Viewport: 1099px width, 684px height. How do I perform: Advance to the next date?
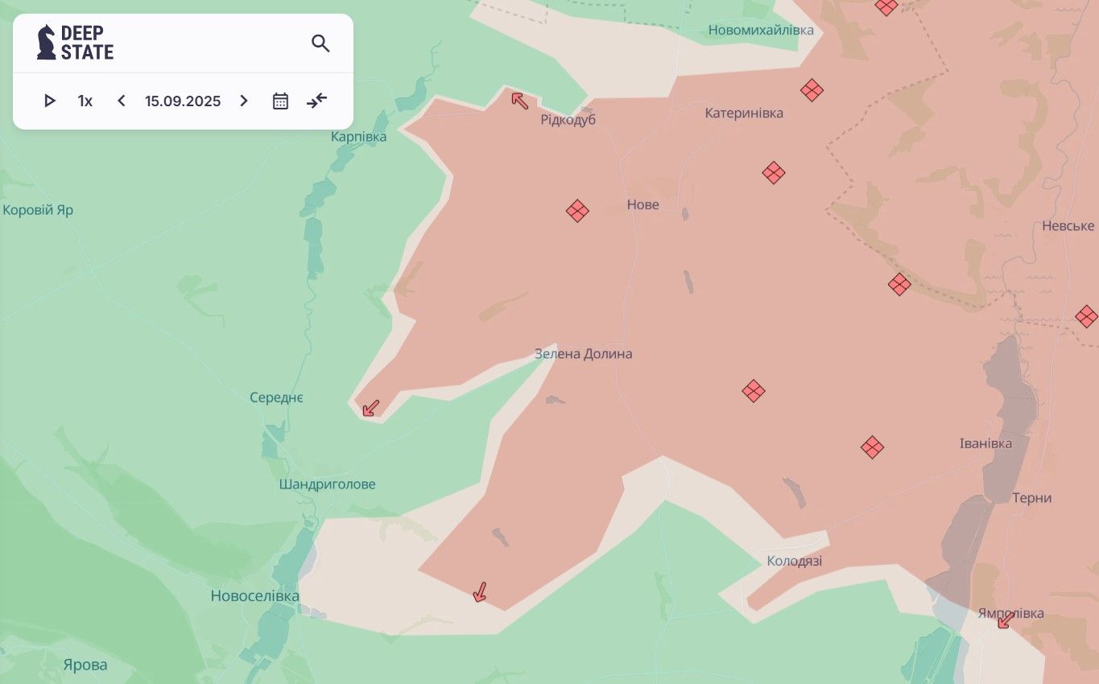(x=244, y=101)
